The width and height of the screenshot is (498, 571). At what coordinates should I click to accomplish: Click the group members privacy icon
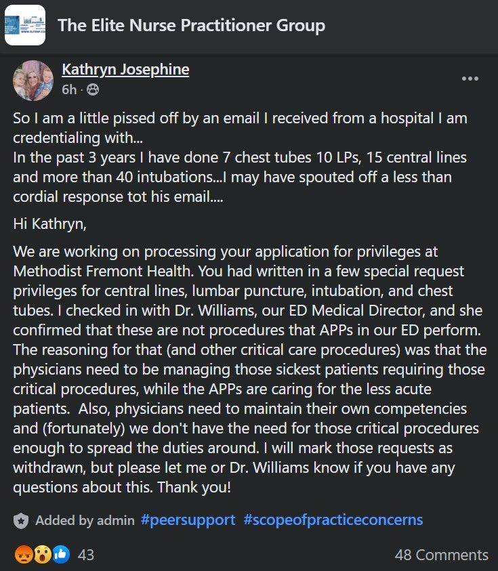pos(93,89)
